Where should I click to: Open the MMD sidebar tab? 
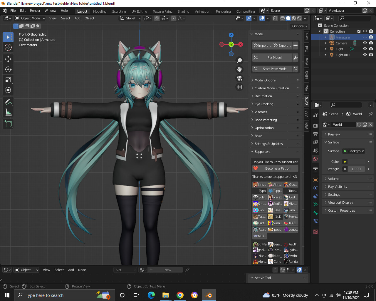tap(307, 75)
